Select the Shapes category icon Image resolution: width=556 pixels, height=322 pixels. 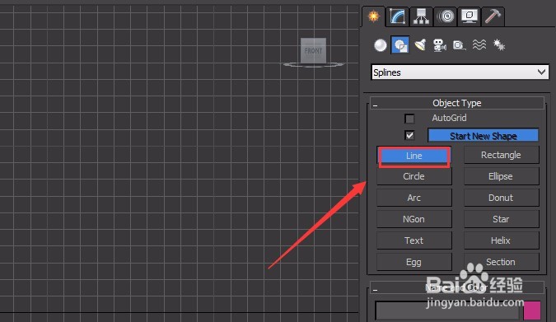[x=400, y=45]
